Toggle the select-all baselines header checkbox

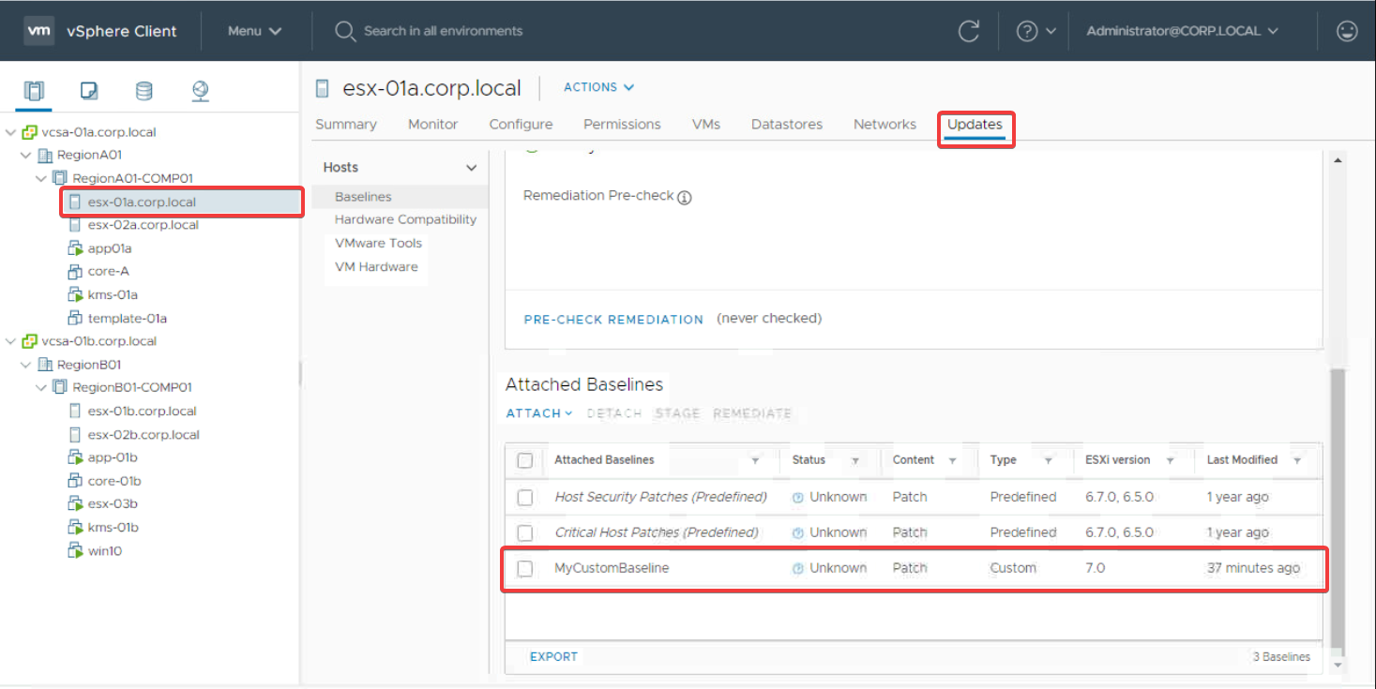[x=525, y=460]
